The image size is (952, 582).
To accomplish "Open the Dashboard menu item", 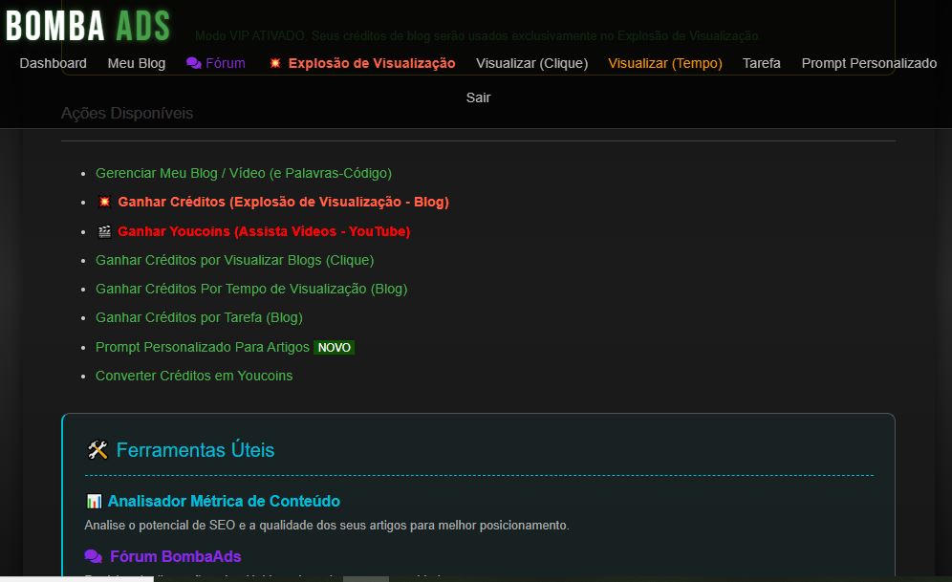I will 53,63.
